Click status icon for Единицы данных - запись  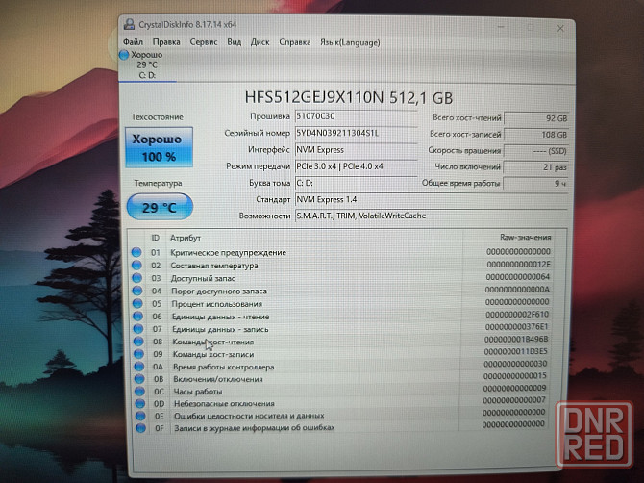(138, 329)
